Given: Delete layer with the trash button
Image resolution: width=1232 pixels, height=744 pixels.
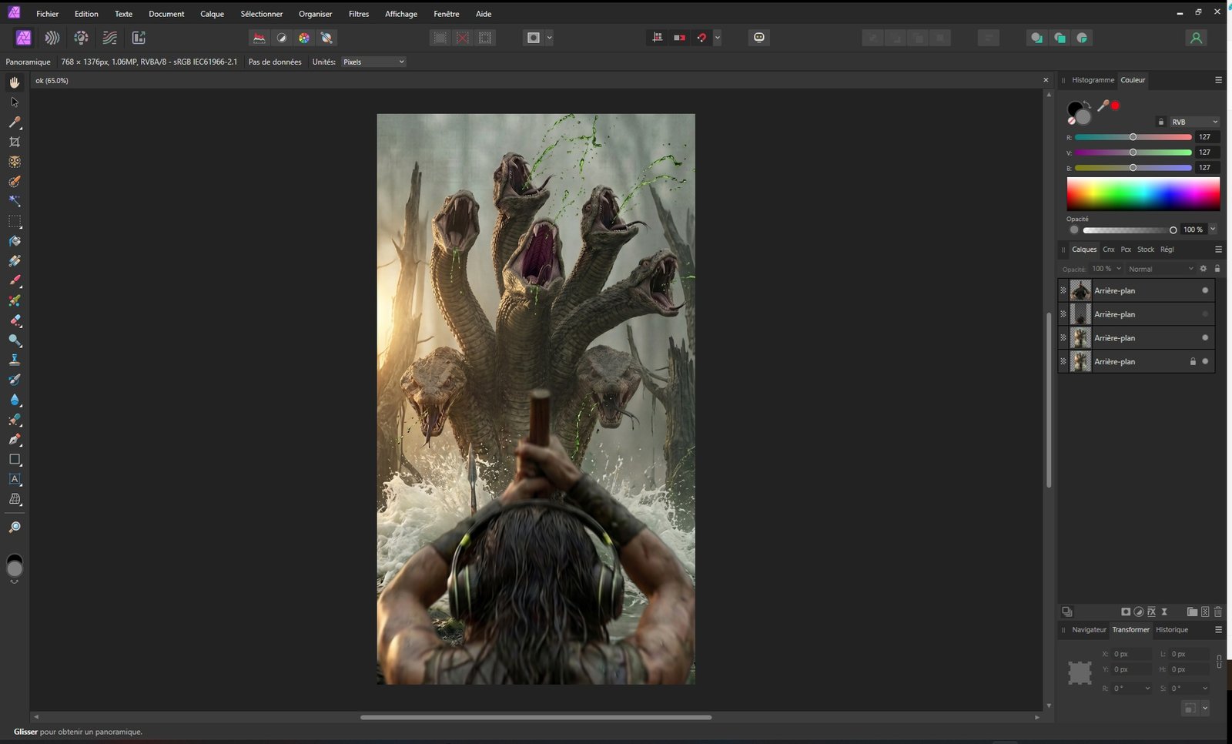Looking at the screenshot, I should (1218, 612).
